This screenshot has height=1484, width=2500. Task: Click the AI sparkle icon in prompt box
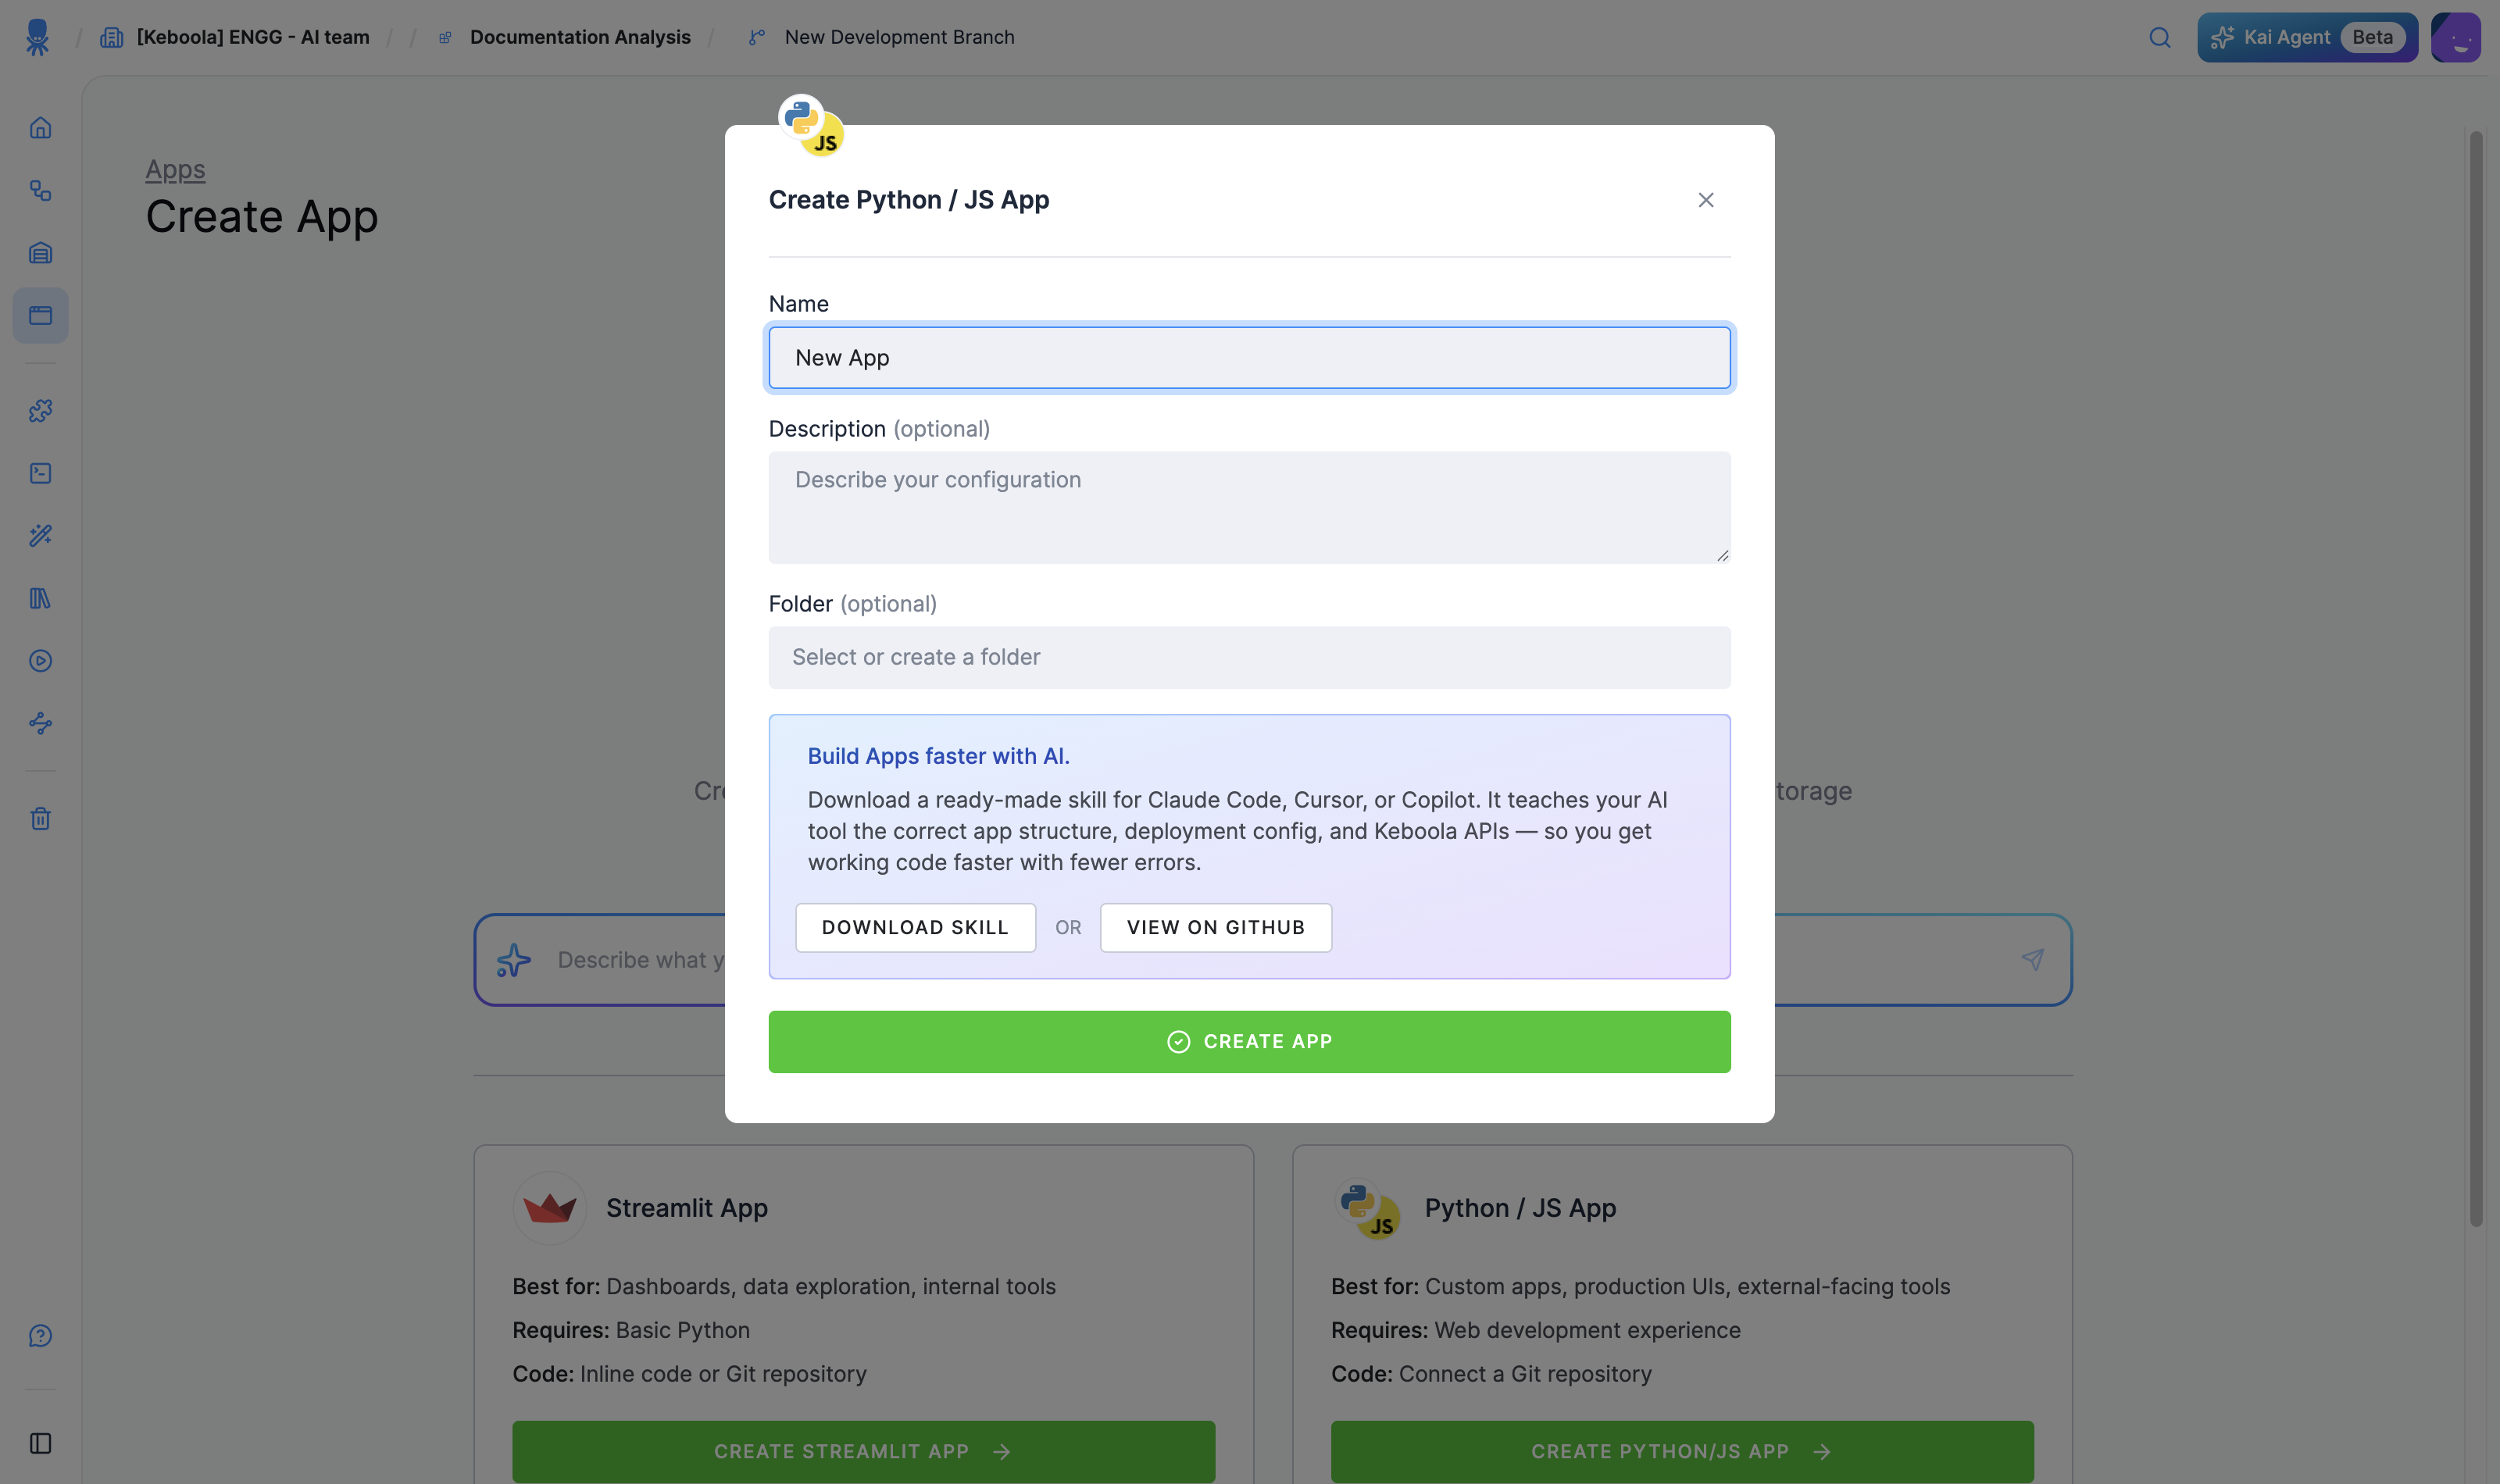(514, 960)
